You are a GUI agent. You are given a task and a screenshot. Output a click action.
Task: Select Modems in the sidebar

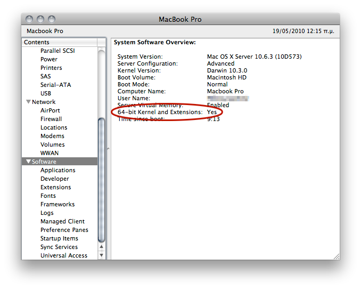(53, 136)
